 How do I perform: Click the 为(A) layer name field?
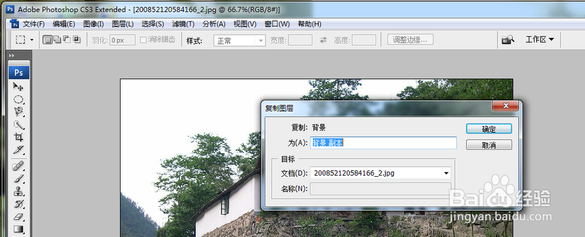pos(383,143)
